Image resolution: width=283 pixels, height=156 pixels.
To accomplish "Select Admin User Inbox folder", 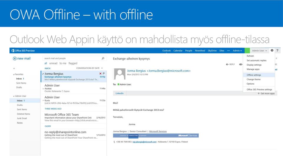I will [x=25, y=101].
